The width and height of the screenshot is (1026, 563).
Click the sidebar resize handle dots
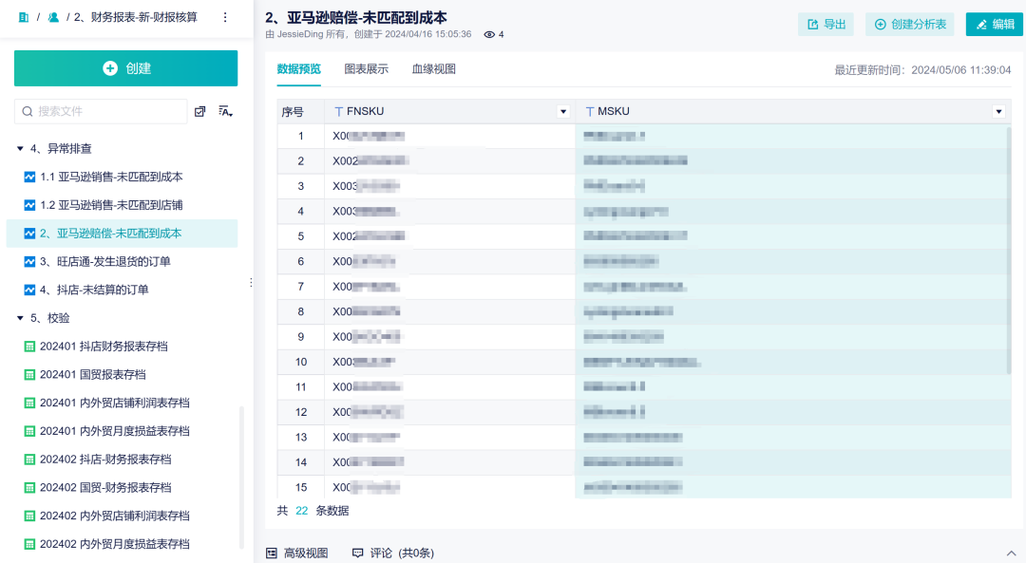coord(251,283)
